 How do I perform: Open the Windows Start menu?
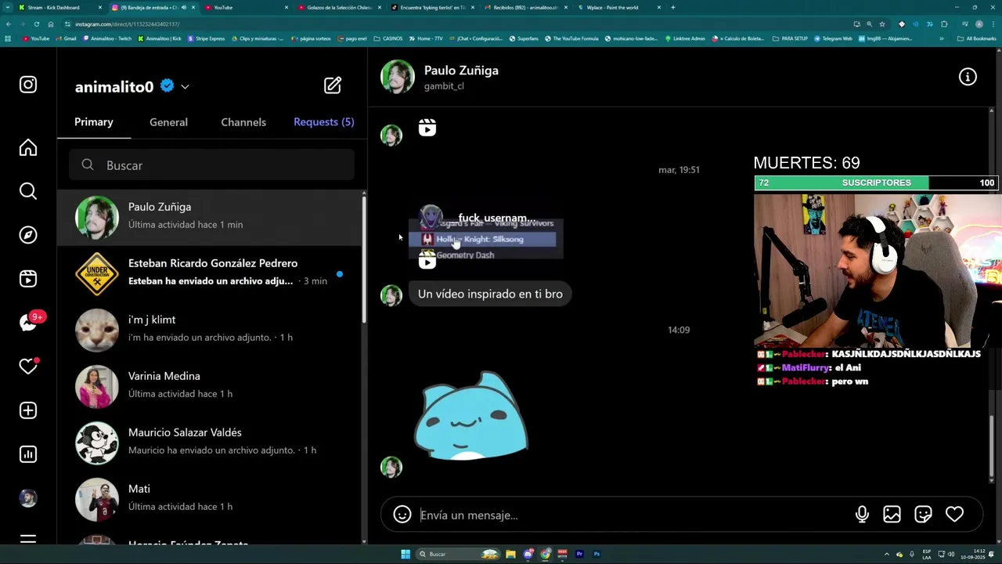pos(405,554)
